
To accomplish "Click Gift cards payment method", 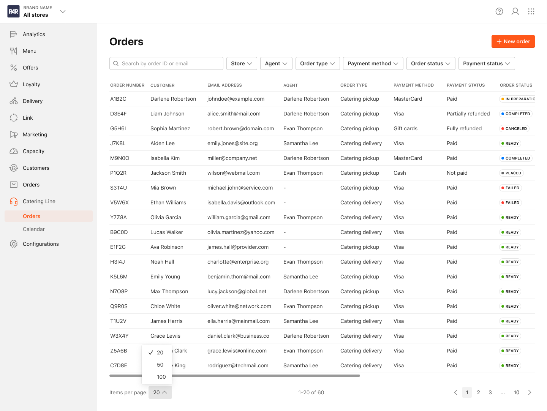I will click(405, 128).
